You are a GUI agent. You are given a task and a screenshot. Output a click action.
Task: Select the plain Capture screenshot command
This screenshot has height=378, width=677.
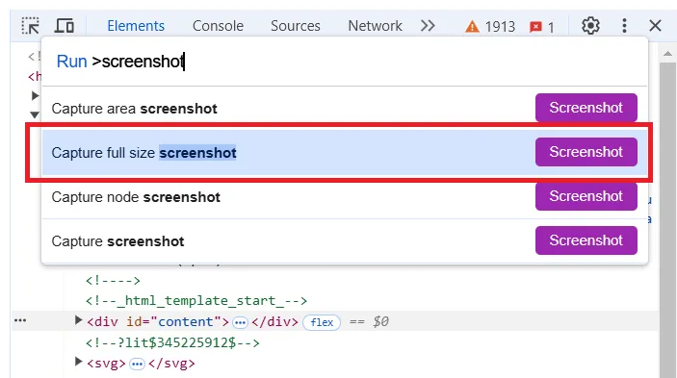(345, 240)
